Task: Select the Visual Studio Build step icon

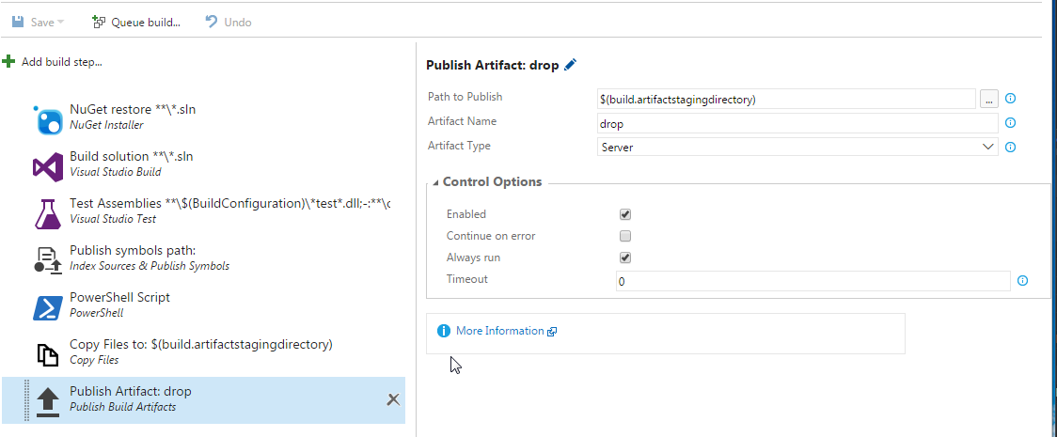Action: point(48,166)
